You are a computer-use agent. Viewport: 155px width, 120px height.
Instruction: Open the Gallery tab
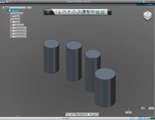[150, 4]
